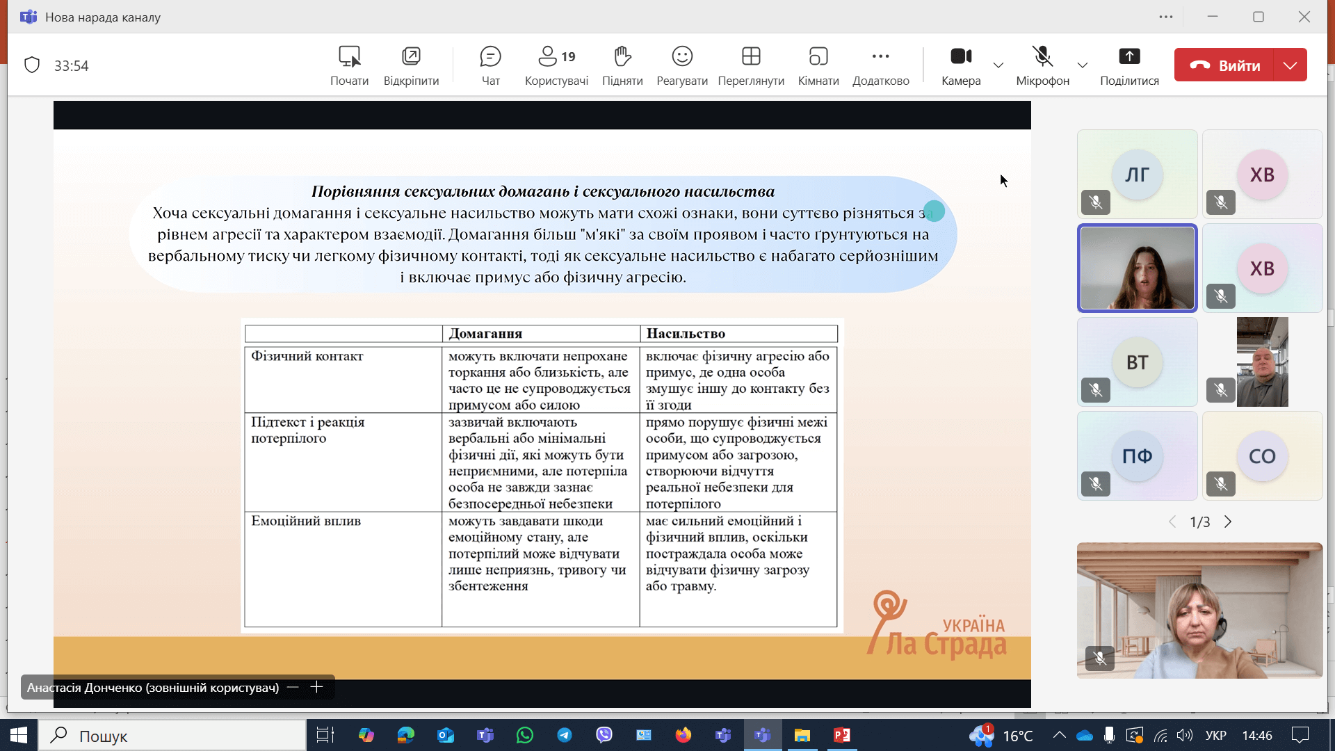This screenshot has width=1335, height=751.
Task: Leave the meeting with the Вийти button
Action: click(x=1225, y=65)
